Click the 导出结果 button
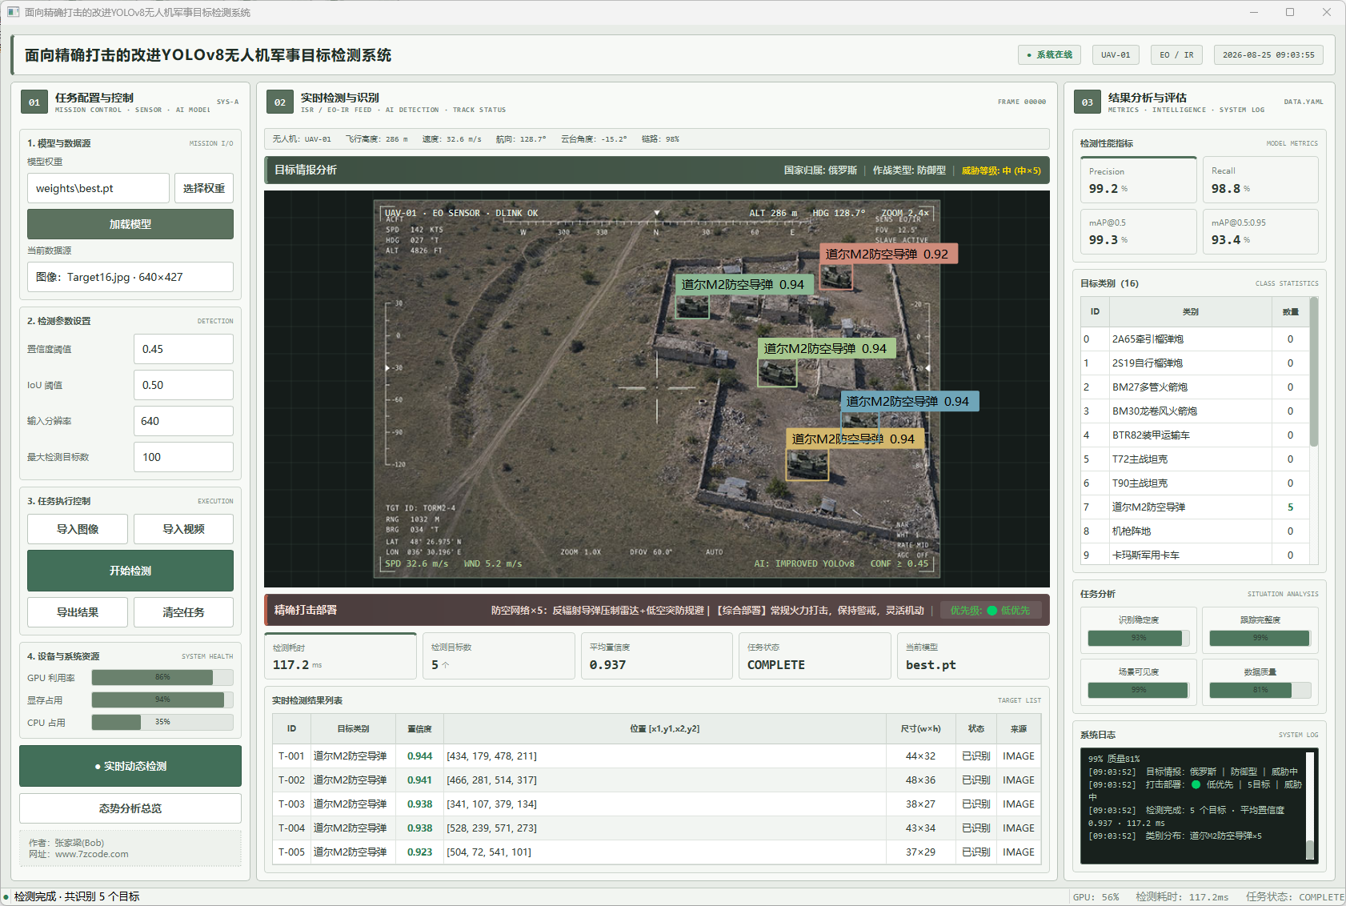Image resolution: width=1346 pixels, height=906 pixels. pos(78,612)
